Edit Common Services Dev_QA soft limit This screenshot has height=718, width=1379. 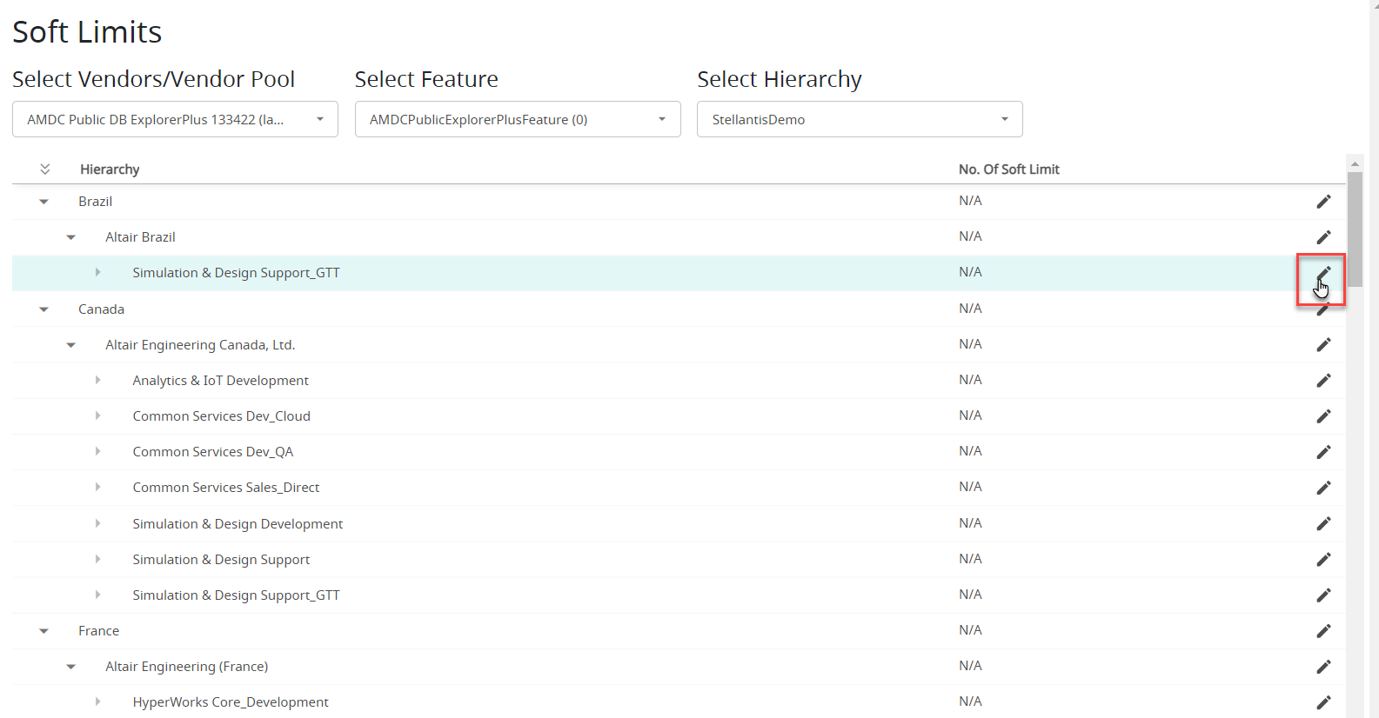coord(1323,452)
